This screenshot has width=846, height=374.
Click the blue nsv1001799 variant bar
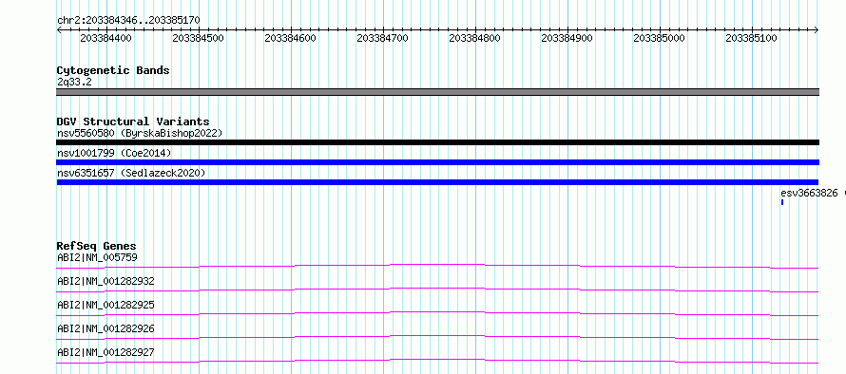point(437,162)
